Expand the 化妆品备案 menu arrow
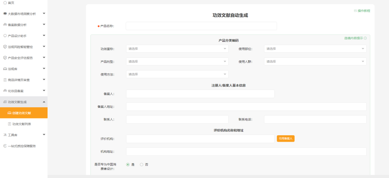The image size is (389, 178). pyautogui.click(x=44, y=90)
